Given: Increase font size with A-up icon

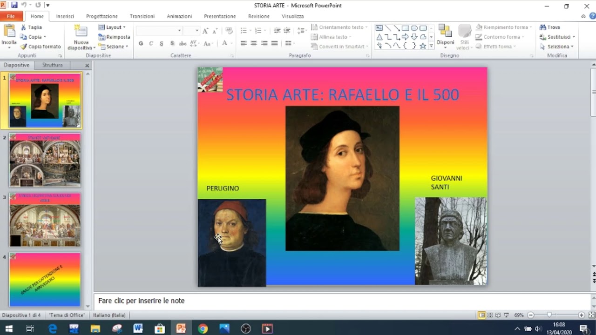Looking at the screenshot, I should click(205, 31).
